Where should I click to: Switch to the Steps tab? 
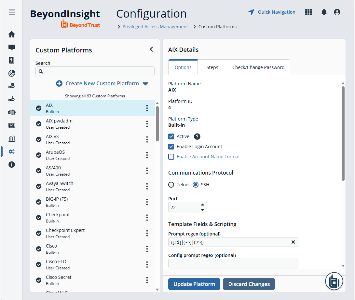click(212, 67)
